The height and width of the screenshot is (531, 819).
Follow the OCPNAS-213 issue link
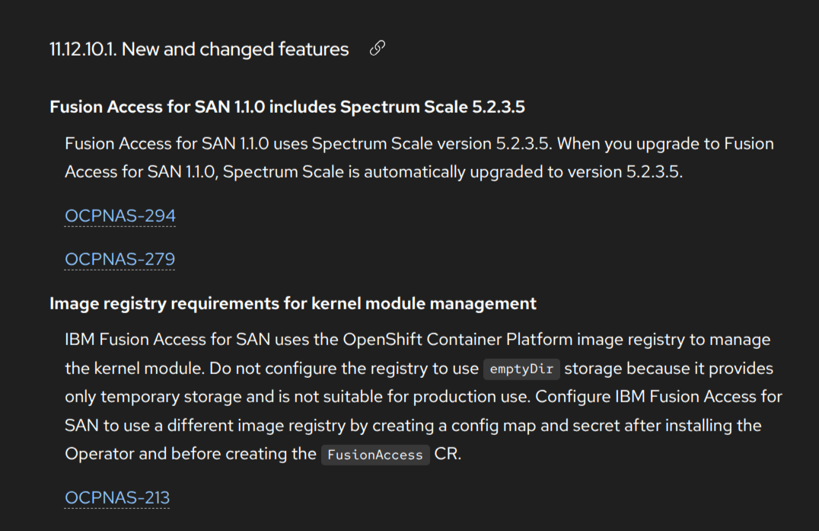(x=117, y=497)
